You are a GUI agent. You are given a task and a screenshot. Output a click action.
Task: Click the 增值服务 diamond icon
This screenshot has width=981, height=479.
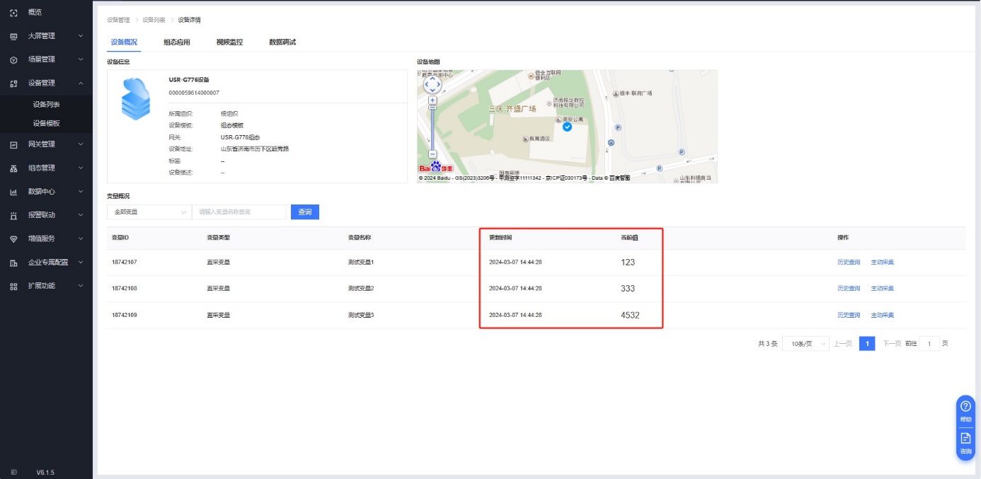tap(13, 238)
